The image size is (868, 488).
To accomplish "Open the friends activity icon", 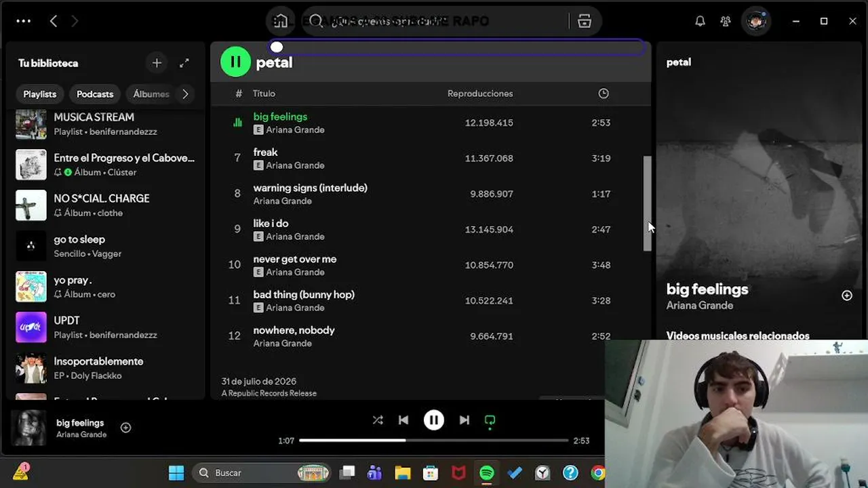I will [x=726, y=21].
